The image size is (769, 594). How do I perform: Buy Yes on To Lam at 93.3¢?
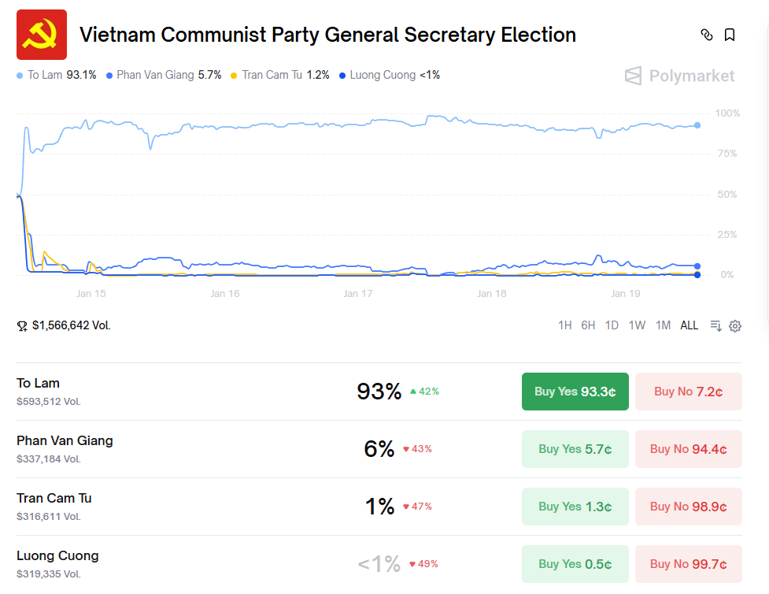(x=575, y=392)
